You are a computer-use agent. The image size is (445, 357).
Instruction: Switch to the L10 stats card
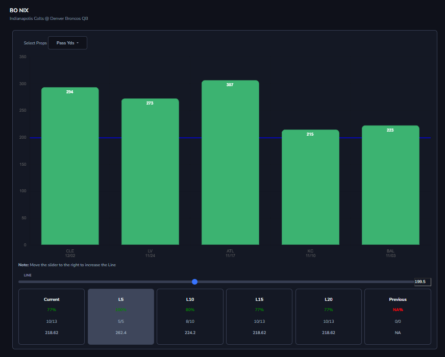click(x=190, y=316)
